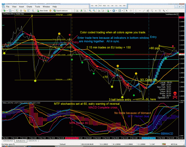186x147 pixels.
Task: Select the Vertical Line drawing tool
Action: pos(136,11)
